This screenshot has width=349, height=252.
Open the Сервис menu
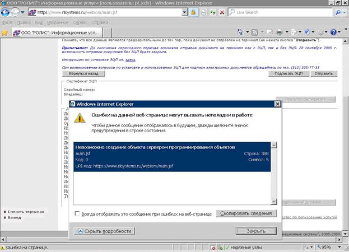click(x=80, y=22)
